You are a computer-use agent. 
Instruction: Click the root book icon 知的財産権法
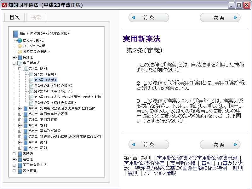tap(15, 34)
